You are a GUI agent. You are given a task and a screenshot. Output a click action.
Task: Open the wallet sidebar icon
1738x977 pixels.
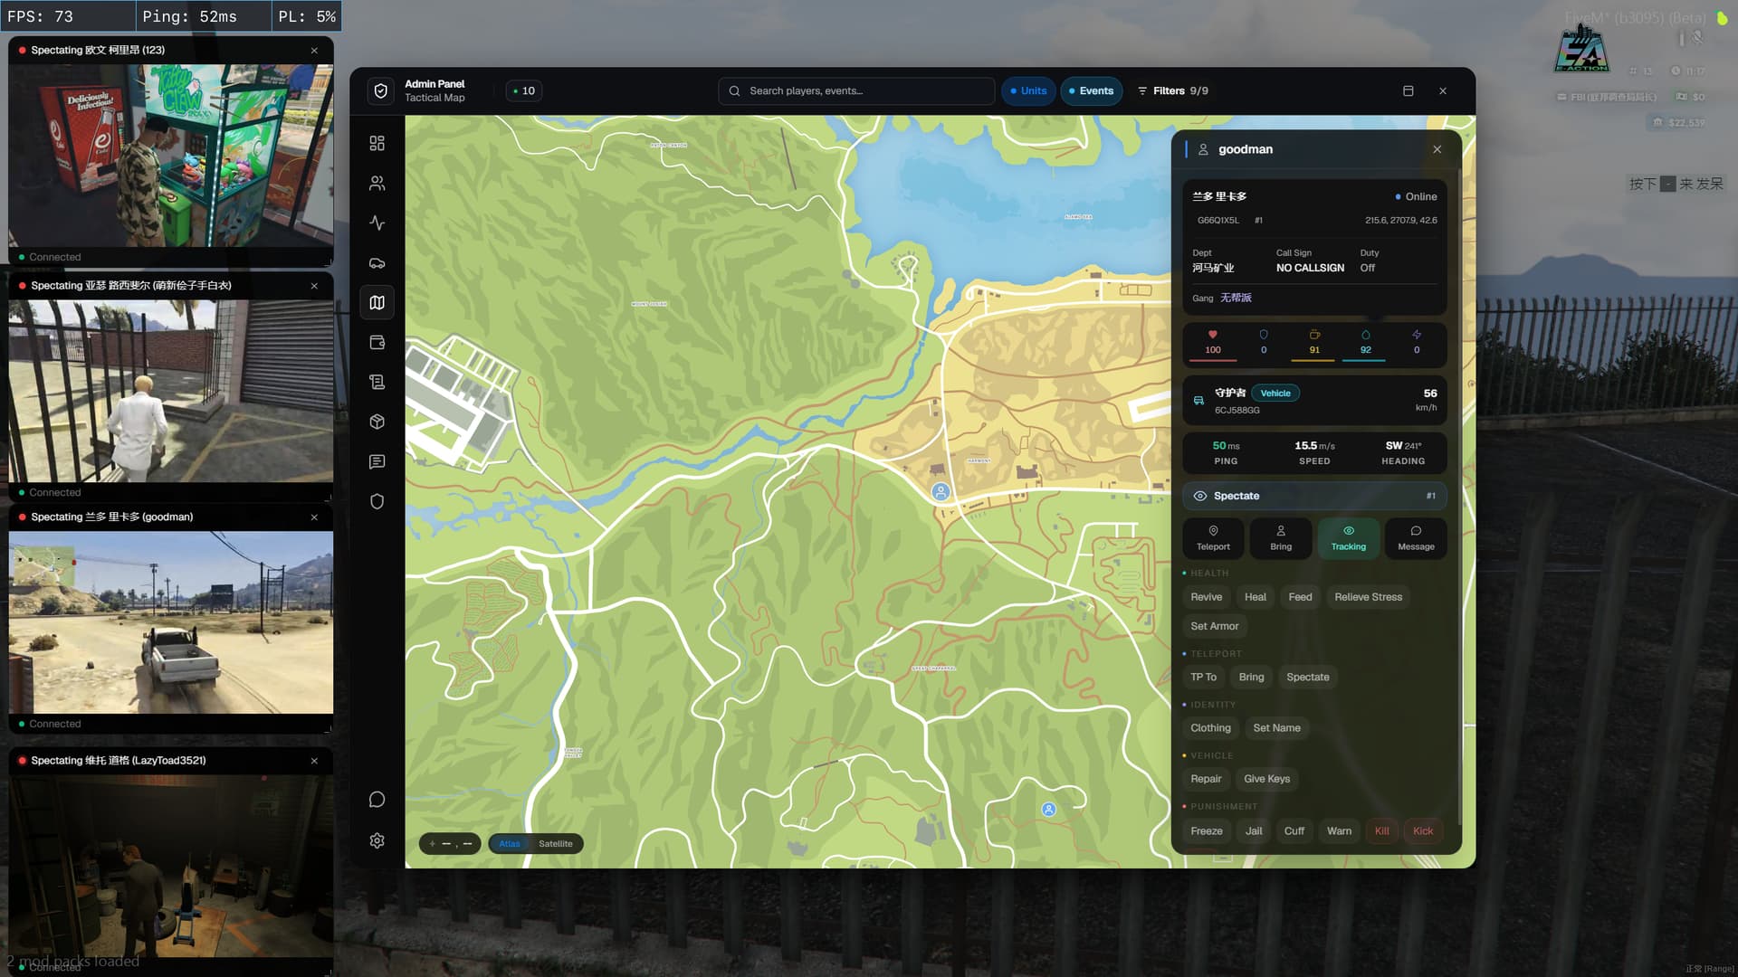pyautogui.click(x=377, y=343)
